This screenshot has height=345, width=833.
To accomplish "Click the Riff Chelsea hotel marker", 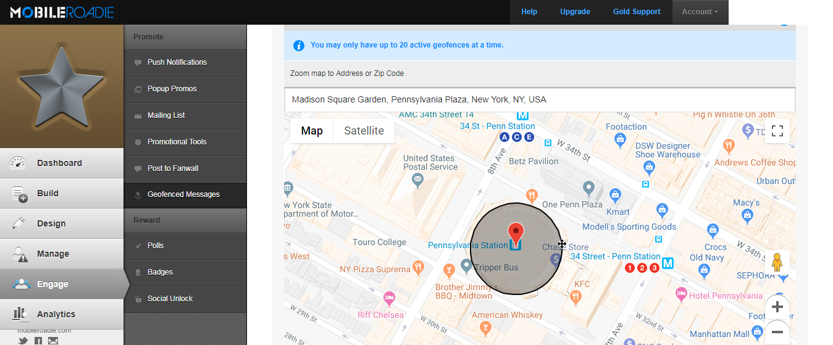I will click(x=389, y=299).
